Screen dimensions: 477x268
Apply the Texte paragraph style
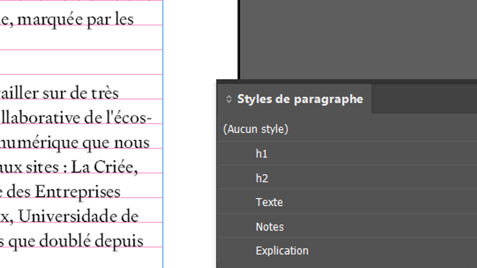(x=269, y=202)
